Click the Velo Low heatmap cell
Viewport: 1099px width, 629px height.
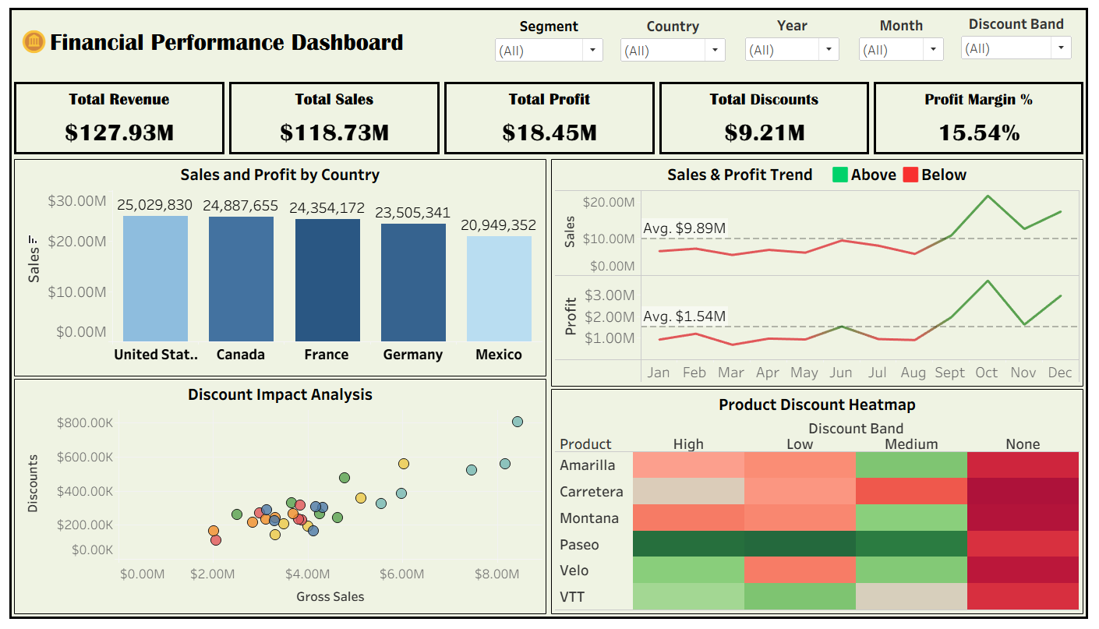click(800, 571)
